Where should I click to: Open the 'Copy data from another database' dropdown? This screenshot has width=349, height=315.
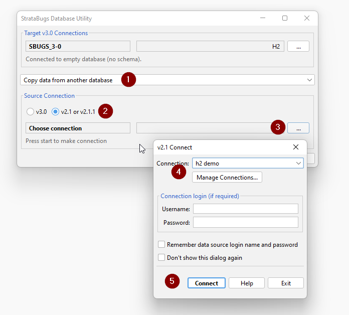(x=167, y=80)
